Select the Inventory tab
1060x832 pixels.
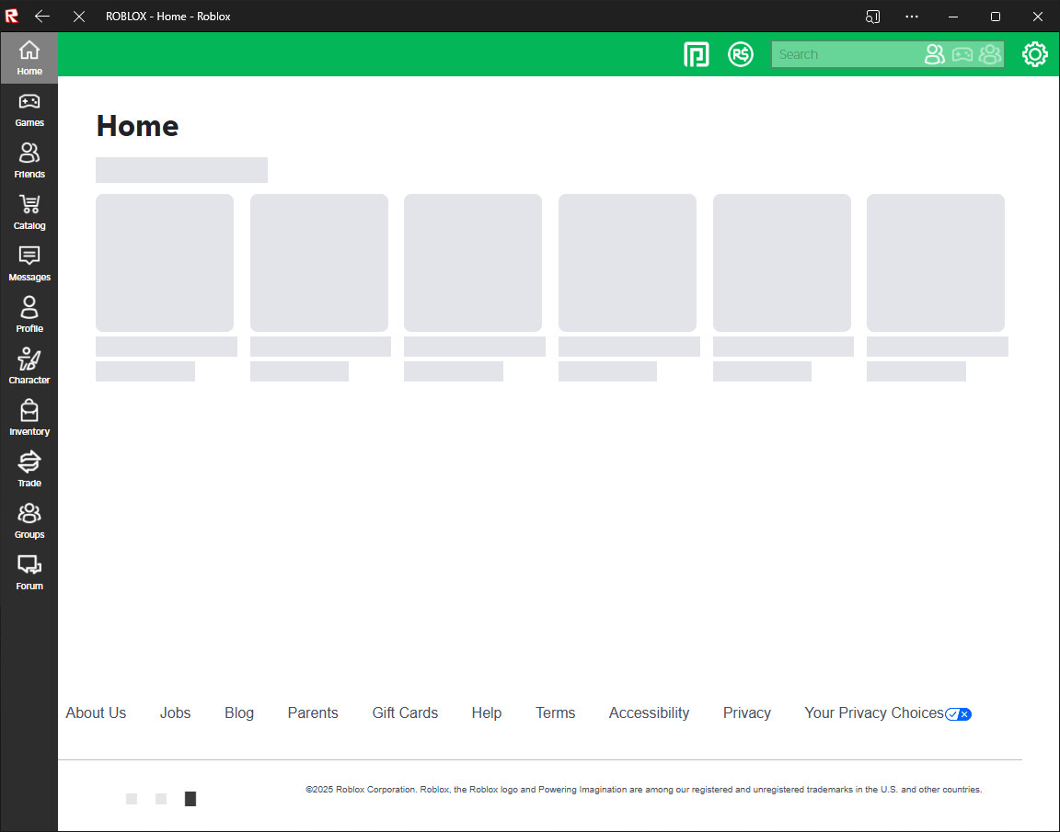[29, 416]
